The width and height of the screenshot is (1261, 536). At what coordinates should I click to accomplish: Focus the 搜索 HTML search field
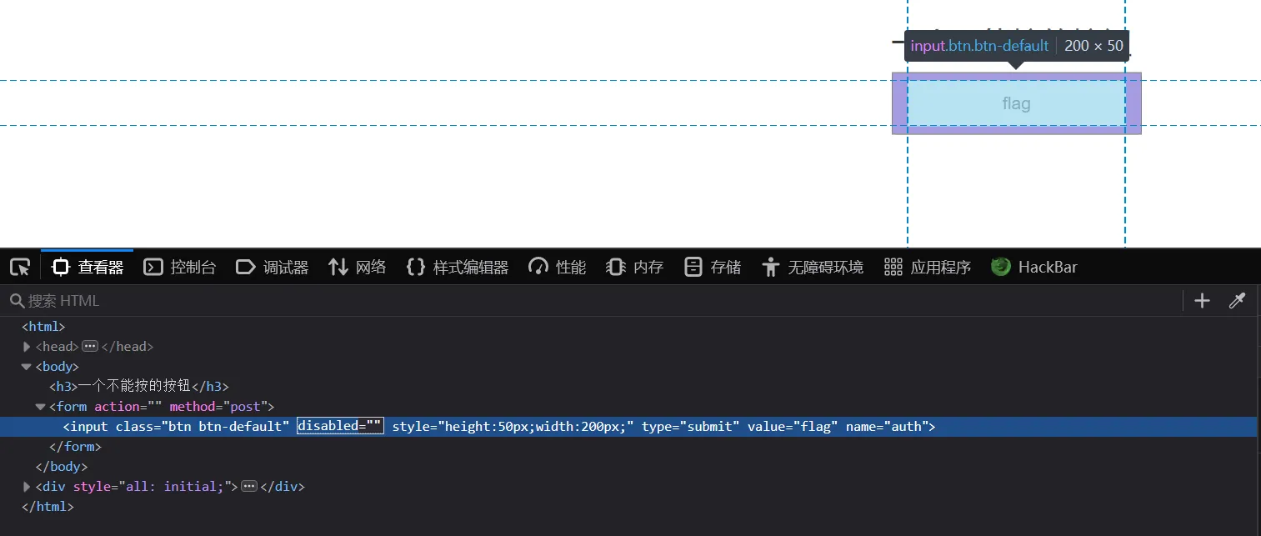click(592, 301)
